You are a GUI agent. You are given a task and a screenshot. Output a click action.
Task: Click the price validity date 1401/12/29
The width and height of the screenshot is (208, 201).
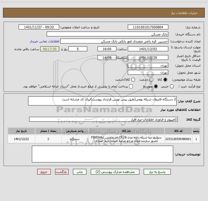(x=148, y=57)
